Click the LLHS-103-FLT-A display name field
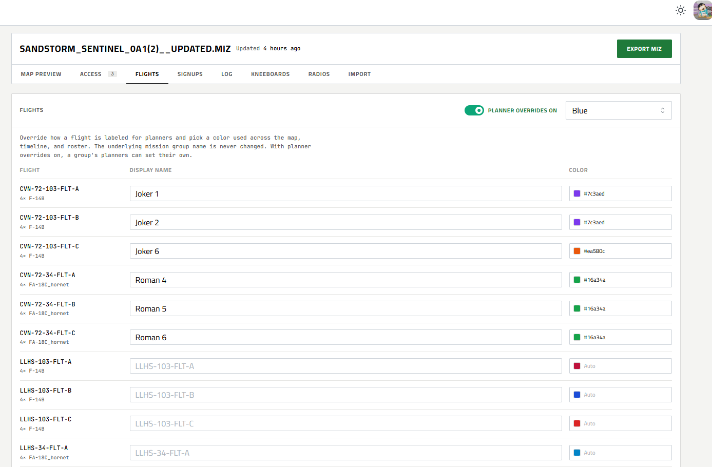The image size is (712, 467). (346, 366)
